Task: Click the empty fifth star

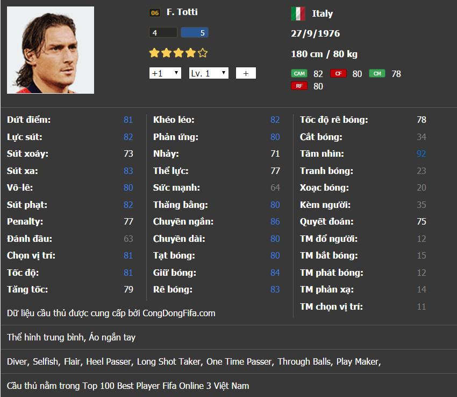Action: coord(203,53)
